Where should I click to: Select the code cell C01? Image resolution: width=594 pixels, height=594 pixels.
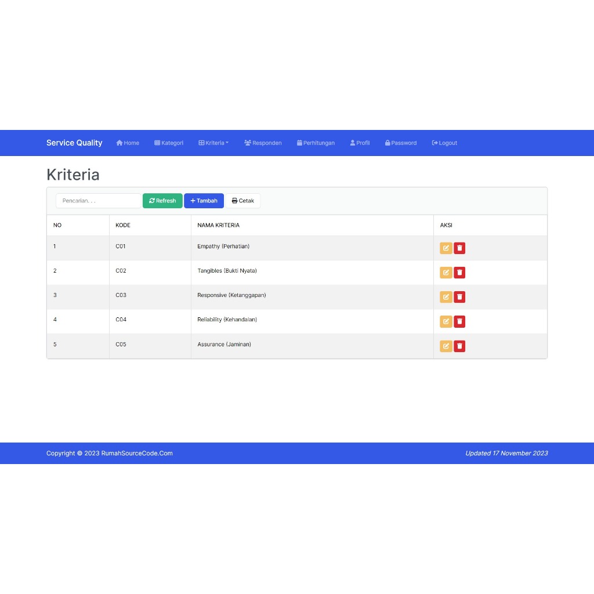(x=150, y=248)
